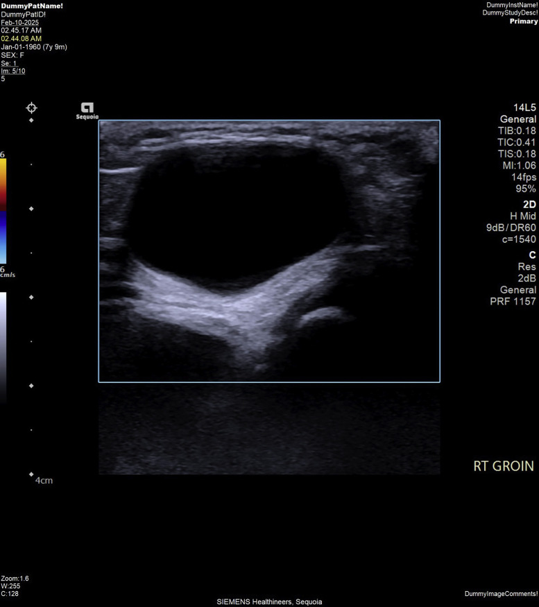Click the 4cm depth marker label
539x607 pixels.
(x=44, y=481)
